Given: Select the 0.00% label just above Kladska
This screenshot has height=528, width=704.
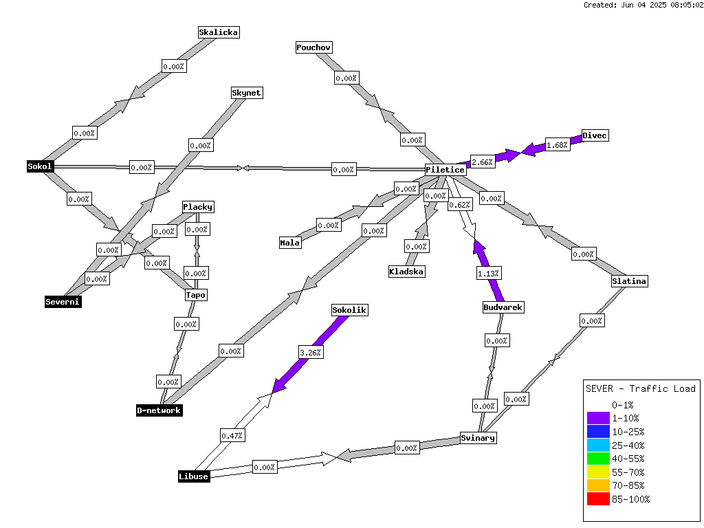Looking at the screenshot, I should click(x=417, y=247).
